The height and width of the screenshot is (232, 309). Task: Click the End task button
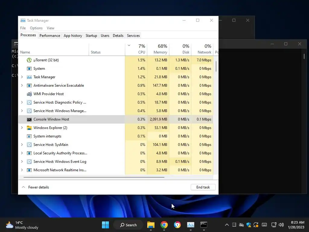[203, 187]
